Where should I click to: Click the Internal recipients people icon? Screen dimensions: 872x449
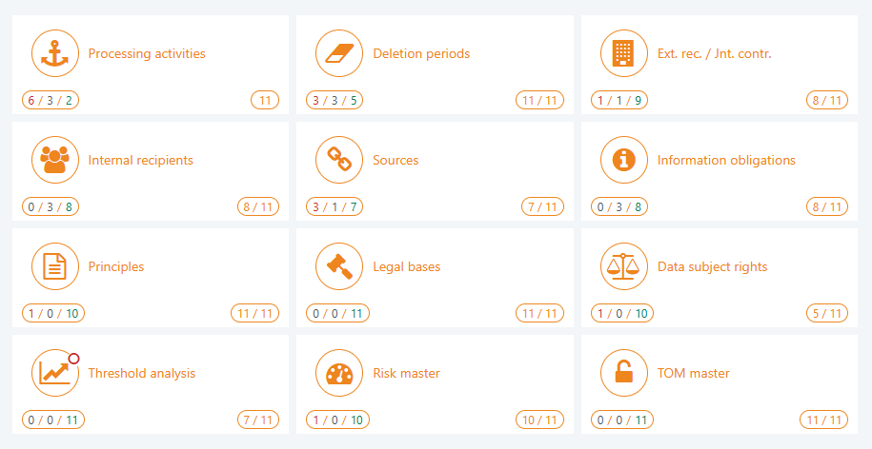(x=55, y=160)
